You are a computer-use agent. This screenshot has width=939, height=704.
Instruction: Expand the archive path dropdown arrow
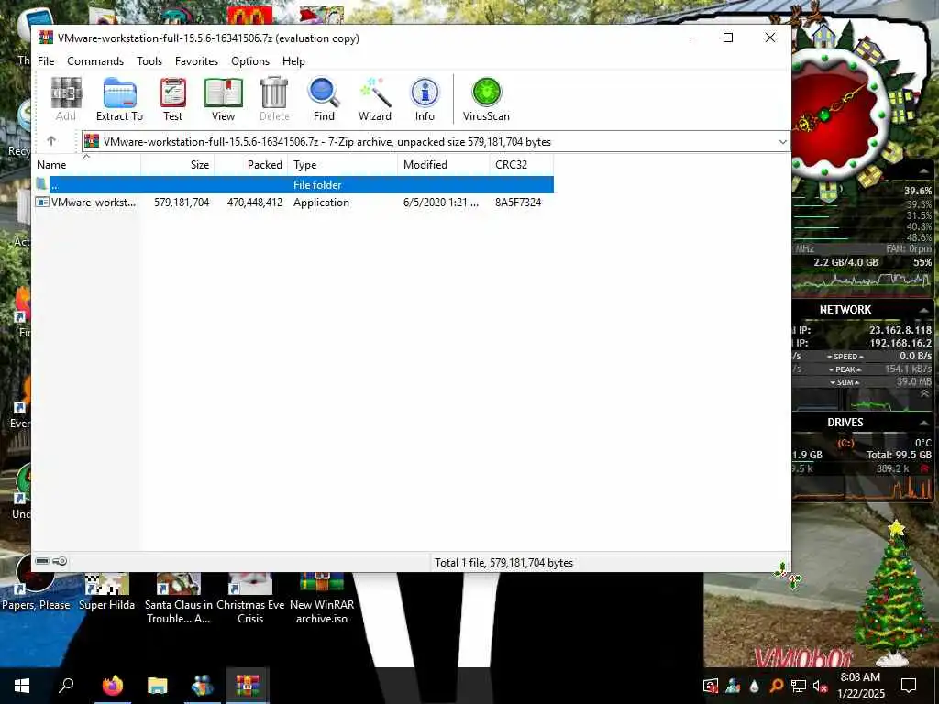click(782, 142)
